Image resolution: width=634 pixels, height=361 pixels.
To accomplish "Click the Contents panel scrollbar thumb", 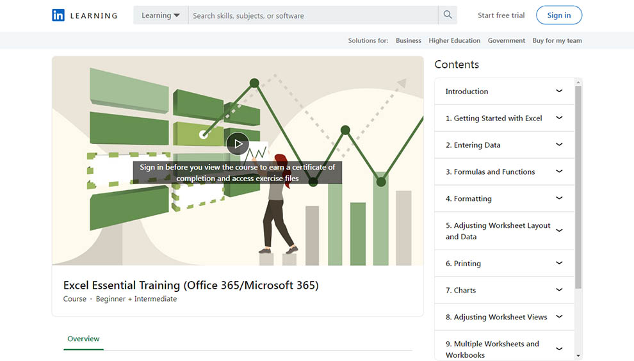I will pos(578,187).
